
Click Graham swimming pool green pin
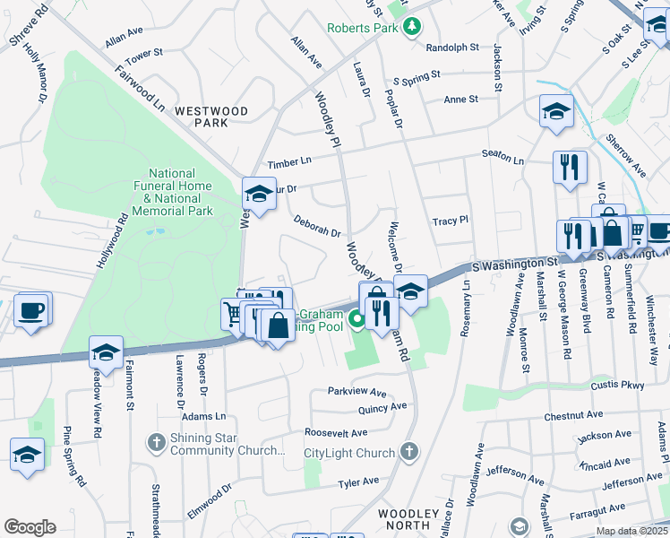pyautogui.click(x=356, y=320)
